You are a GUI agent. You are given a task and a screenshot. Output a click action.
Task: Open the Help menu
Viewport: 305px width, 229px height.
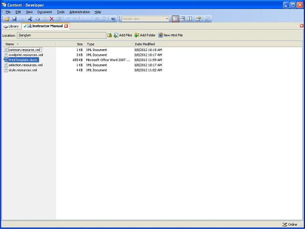click(x=98, y=12)
